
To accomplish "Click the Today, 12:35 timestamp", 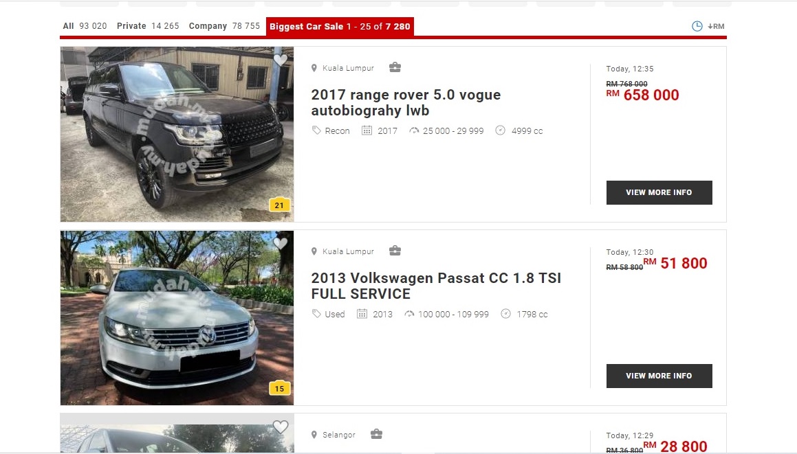I will 630,69.
